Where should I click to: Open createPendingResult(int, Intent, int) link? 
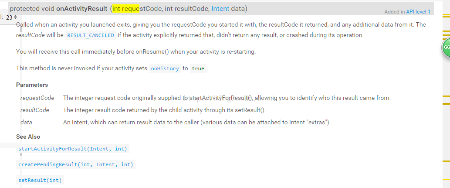point(76,164)
